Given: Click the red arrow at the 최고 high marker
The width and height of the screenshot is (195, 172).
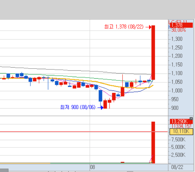Looking at the screenshot, I should coord(148,27).
